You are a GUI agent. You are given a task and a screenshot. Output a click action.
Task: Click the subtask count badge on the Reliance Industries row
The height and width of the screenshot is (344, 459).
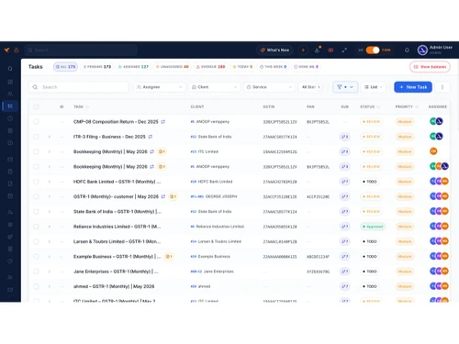pos(344,227)
